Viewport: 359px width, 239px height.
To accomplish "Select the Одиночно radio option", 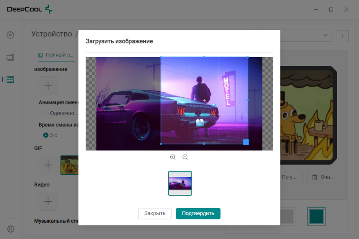I will click(x=46, y=113).
